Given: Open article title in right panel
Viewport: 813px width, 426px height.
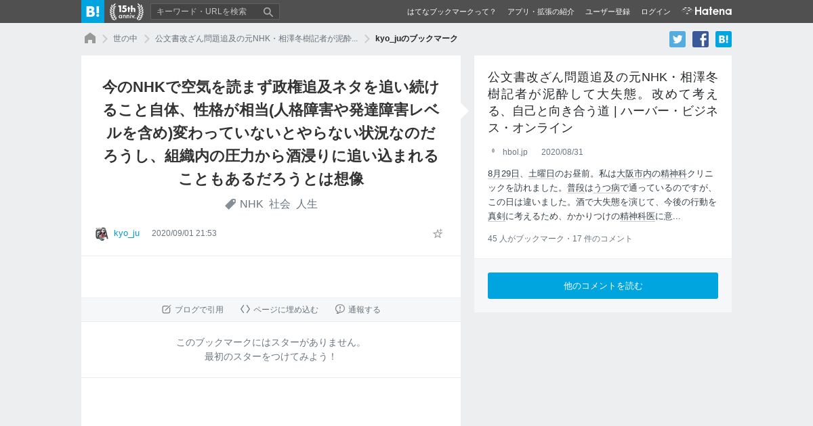Looking at the screenshot, I should pyautogui.click(x=603, y=102).
